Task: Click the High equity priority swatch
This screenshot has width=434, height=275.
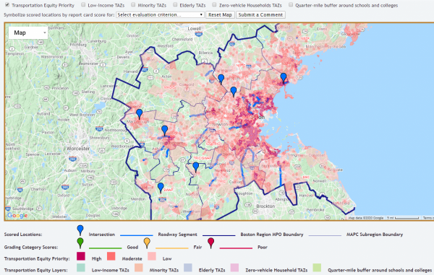Action: pyautogui.click(x=81, y=256)
